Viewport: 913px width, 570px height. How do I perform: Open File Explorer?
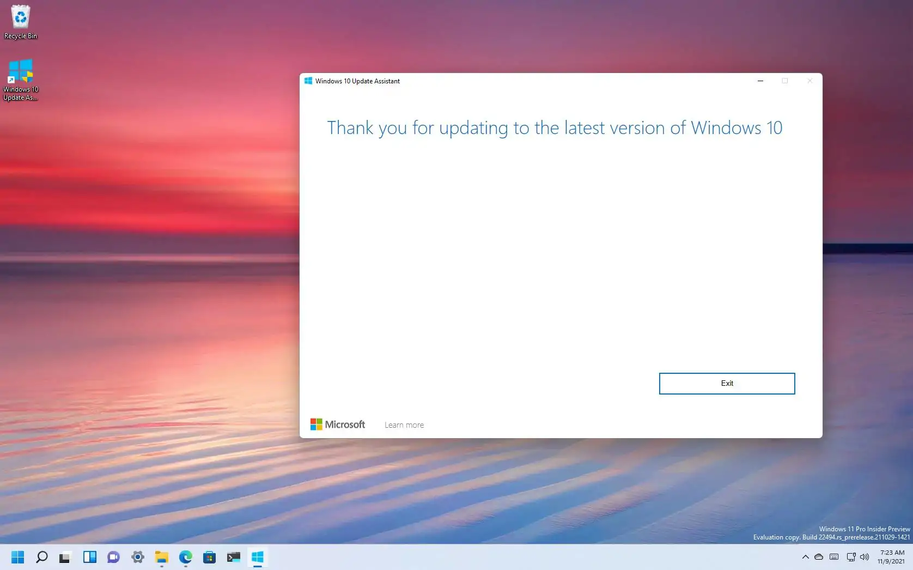[161, 557]
